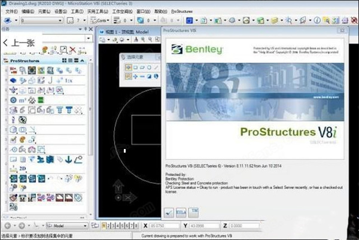The height and width of the screenshot is (240, 359).
Task: Open the 文件 menu
Action: click(11, 11)
